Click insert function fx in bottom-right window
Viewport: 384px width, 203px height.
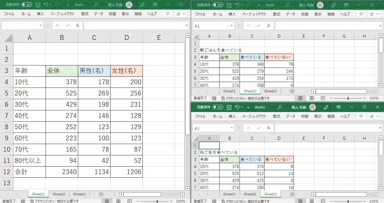click(269, 128)
